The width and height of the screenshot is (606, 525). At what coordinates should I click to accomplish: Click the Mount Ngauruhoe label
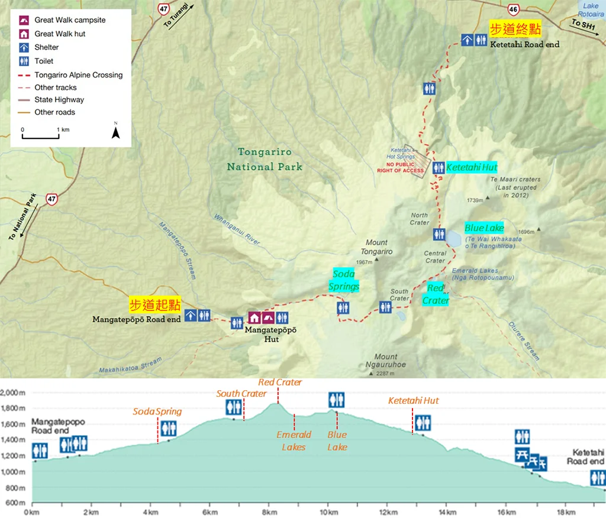(x=386, y=361)
